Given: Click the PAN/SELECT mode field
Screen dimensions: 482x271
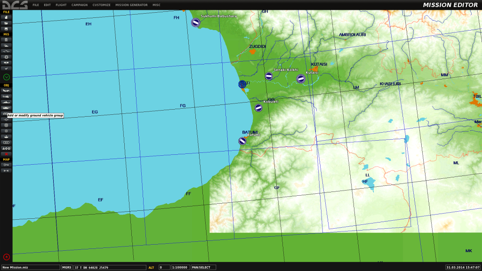Looking at the screenshot, I should coord(201,267).
